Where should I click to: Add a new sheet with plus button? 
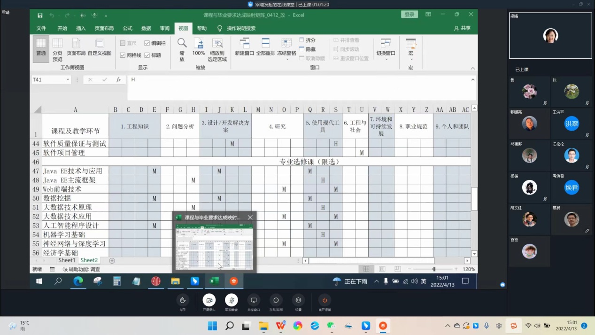112,261
